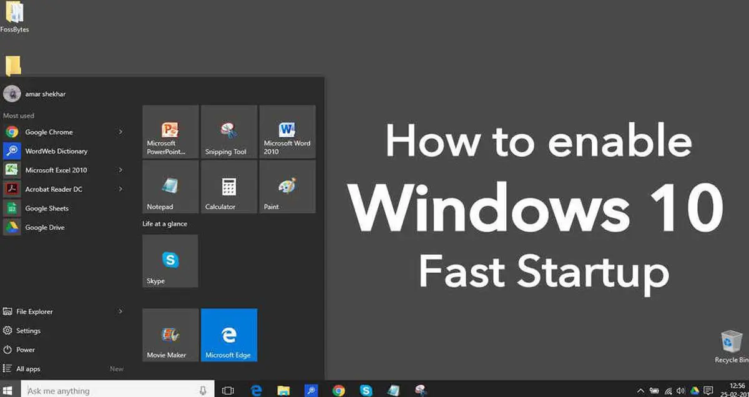Open Wi-Fi network icon in tray
This screenshot has width=749, height=397.
pos(668,391)
